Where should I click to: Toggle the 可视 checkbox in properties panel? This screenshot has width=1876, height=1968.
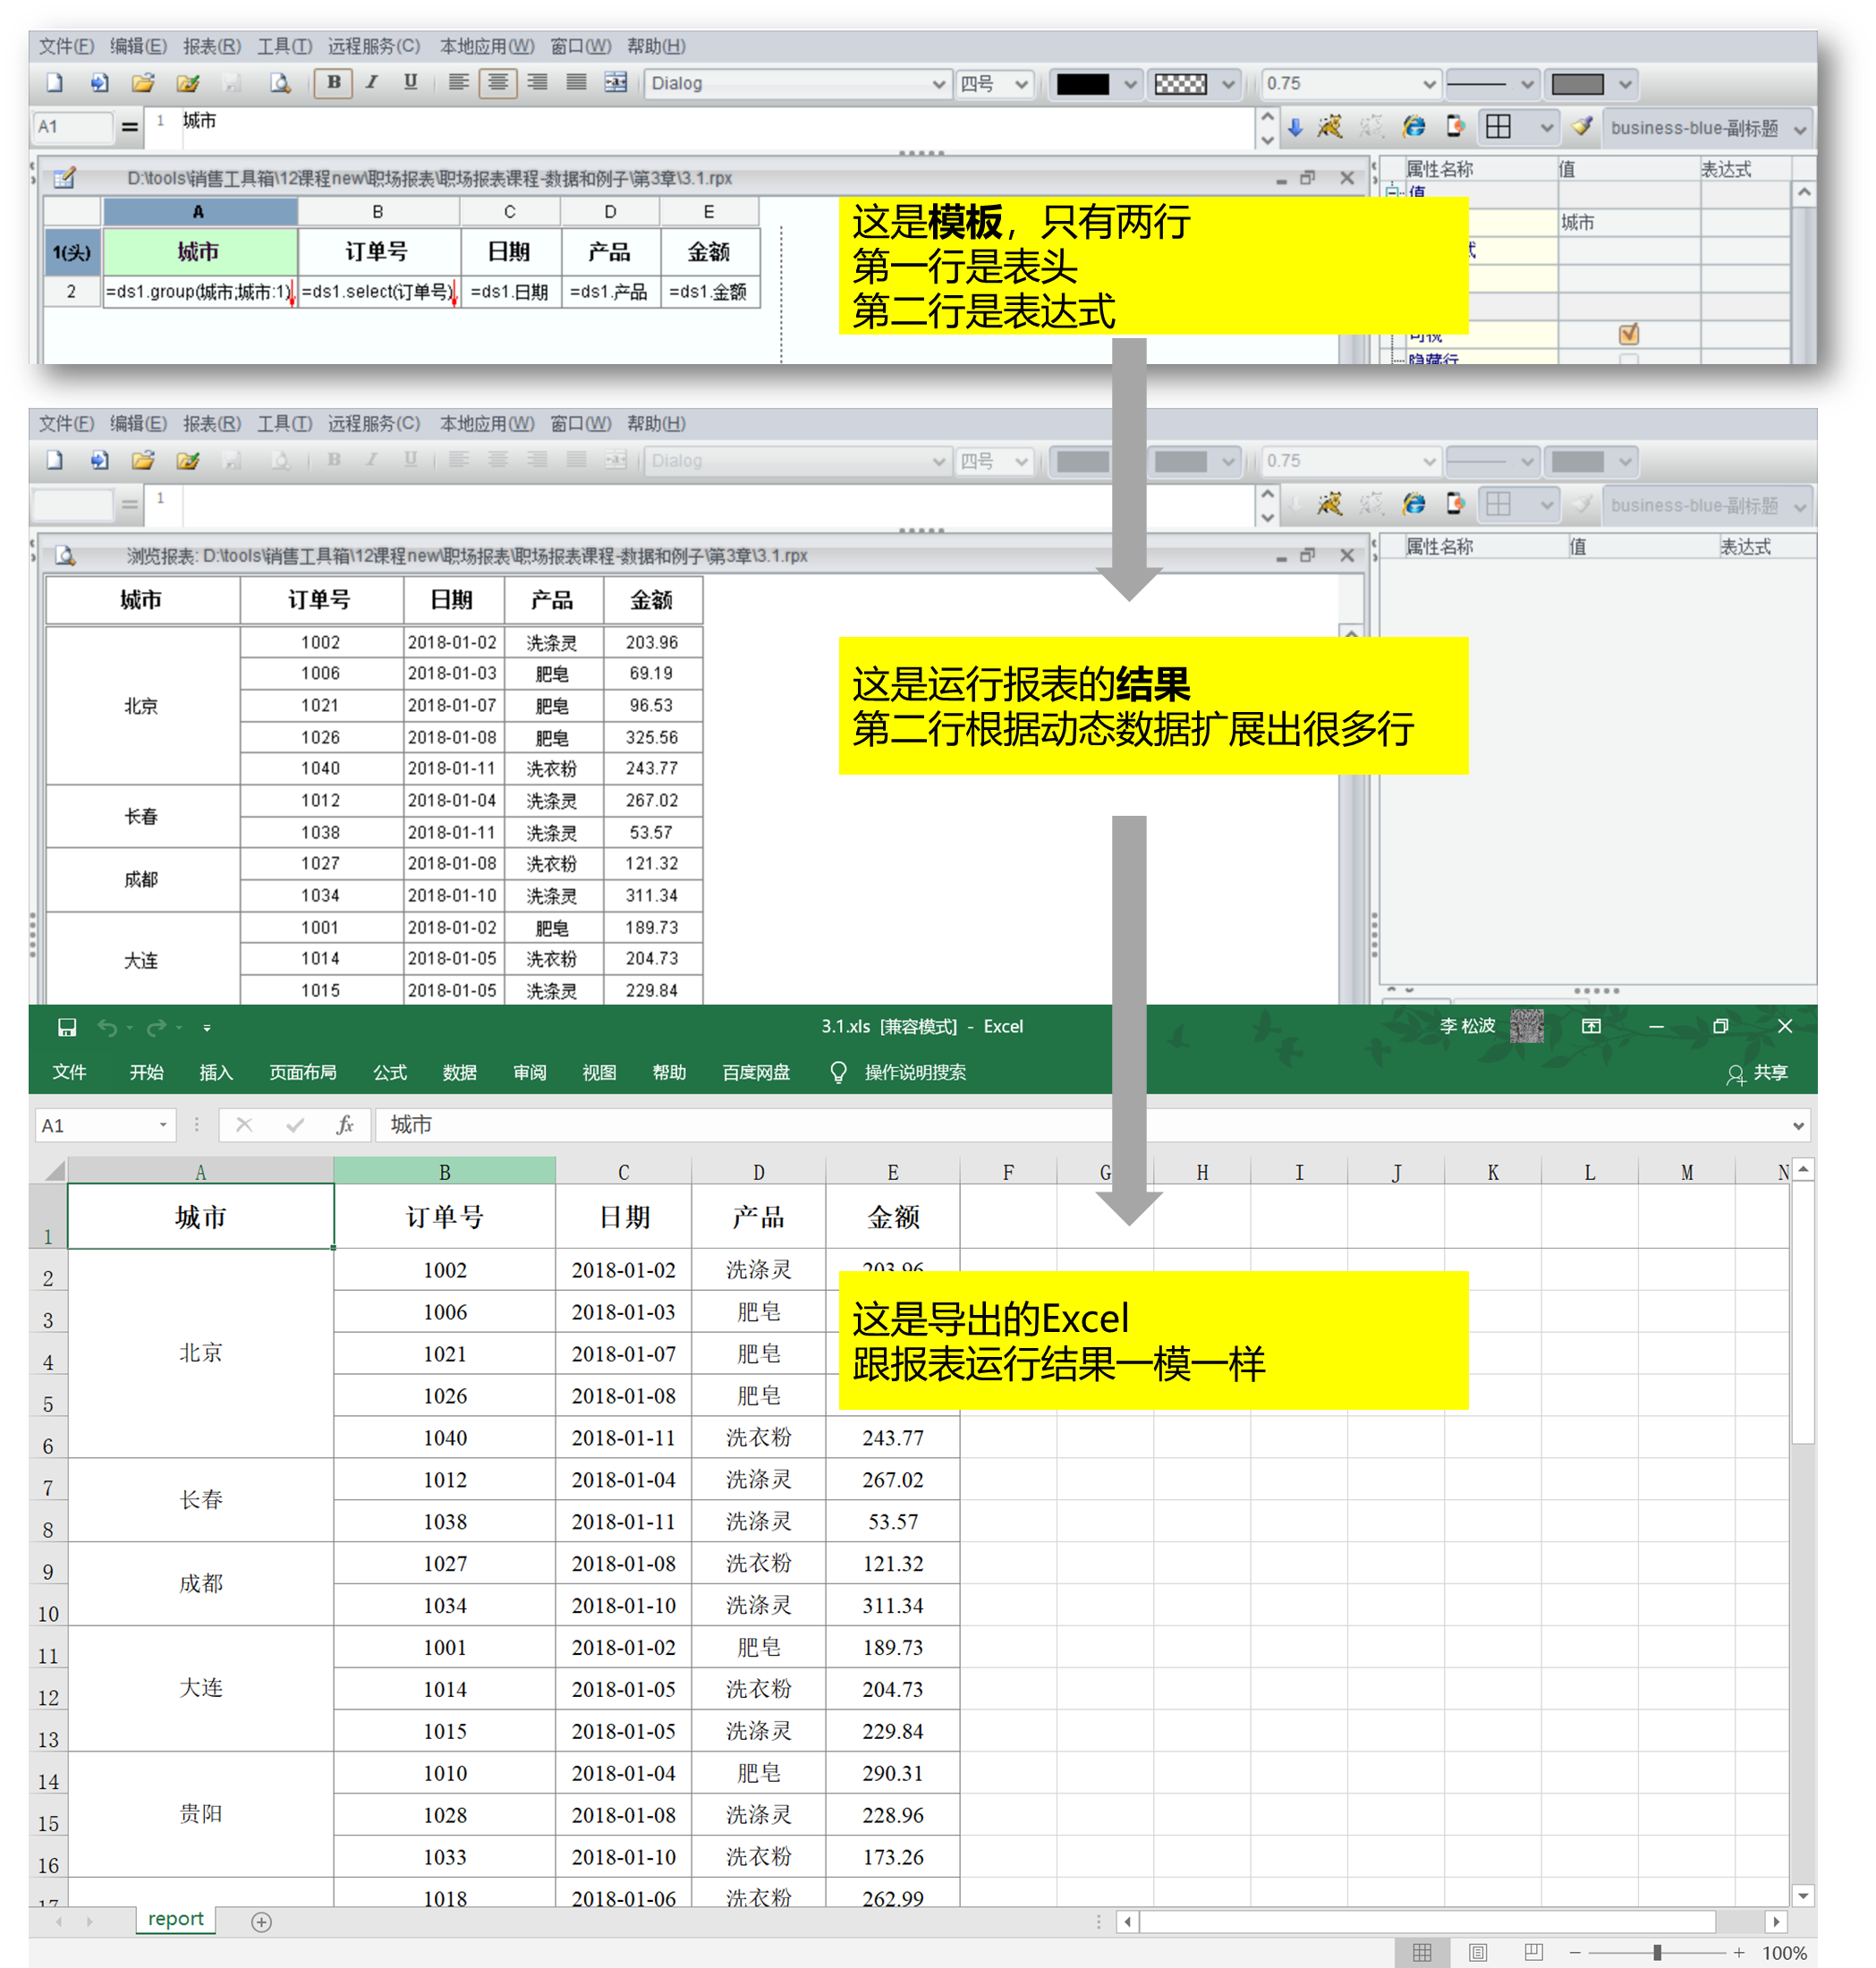[x=1628, y=334]
